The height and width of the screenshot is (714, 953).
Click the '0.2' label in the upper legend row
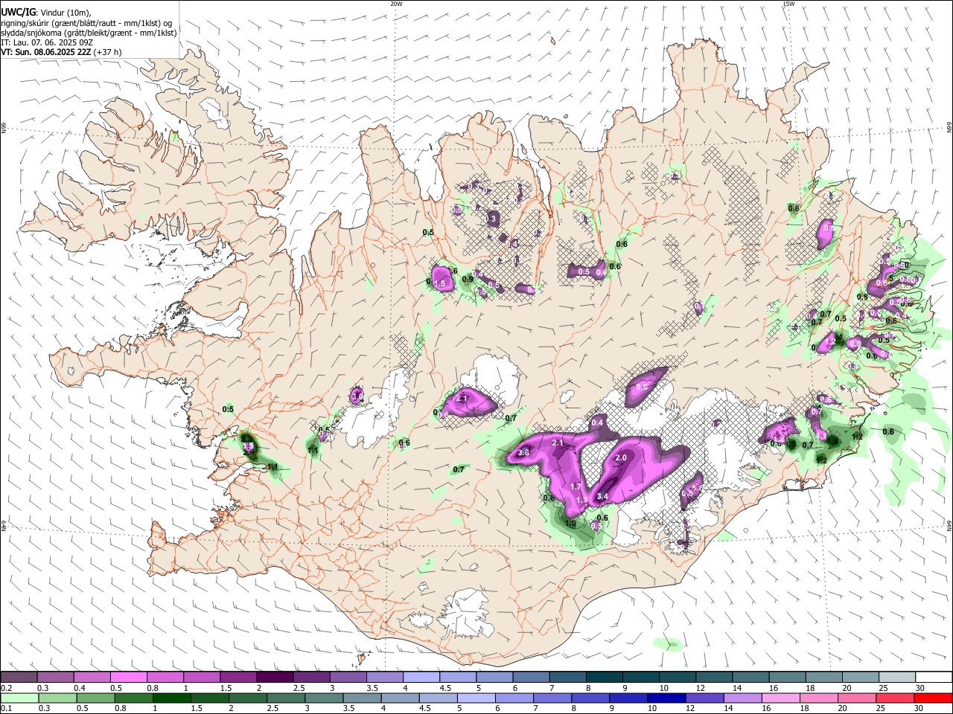click(6, 688)
